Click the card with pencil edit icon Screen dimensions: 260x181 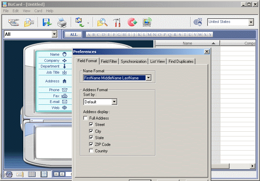pos(20,174)
